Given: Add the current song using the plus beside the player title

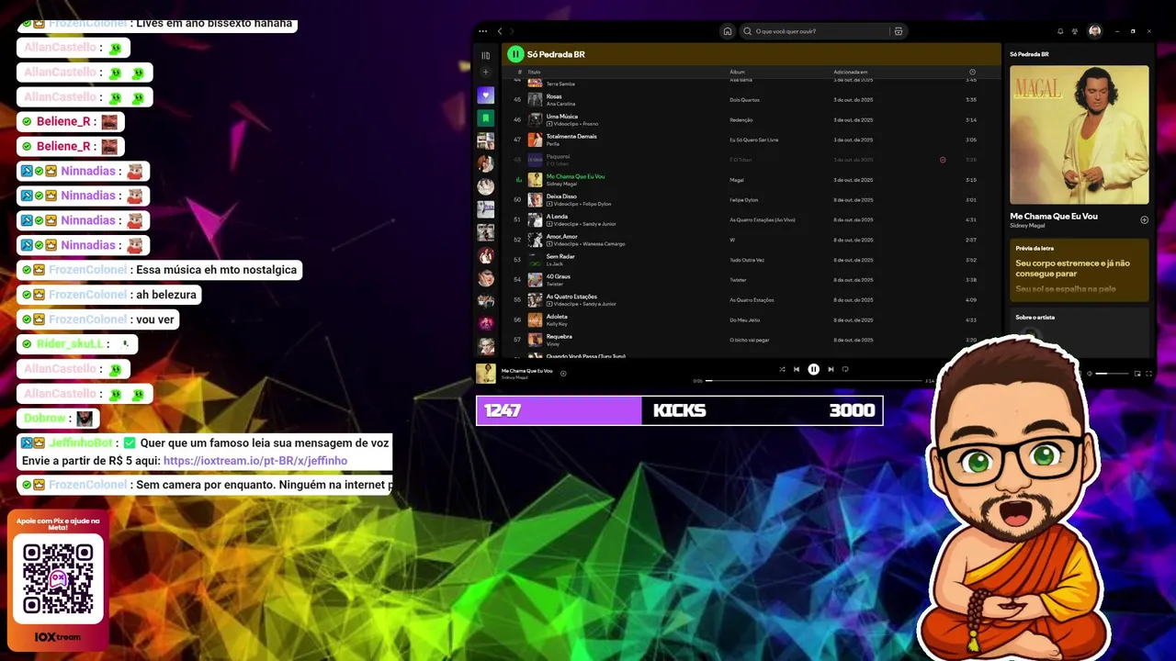Looking at the screenshot, I should pyautogui.click(x=563, y=373).
